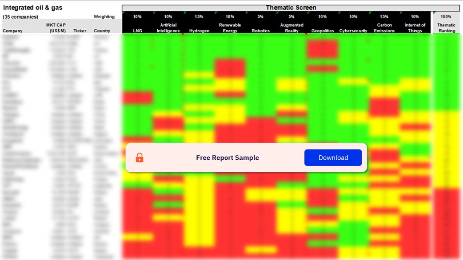Click the Free Report Sample text
This screenshot has width=463, height=260.
pos(228,158)
